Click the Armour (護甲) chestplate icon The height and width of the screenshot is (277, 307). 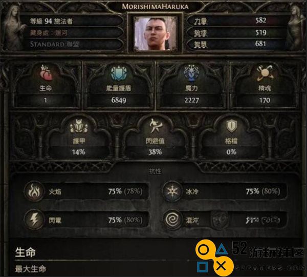79,126
